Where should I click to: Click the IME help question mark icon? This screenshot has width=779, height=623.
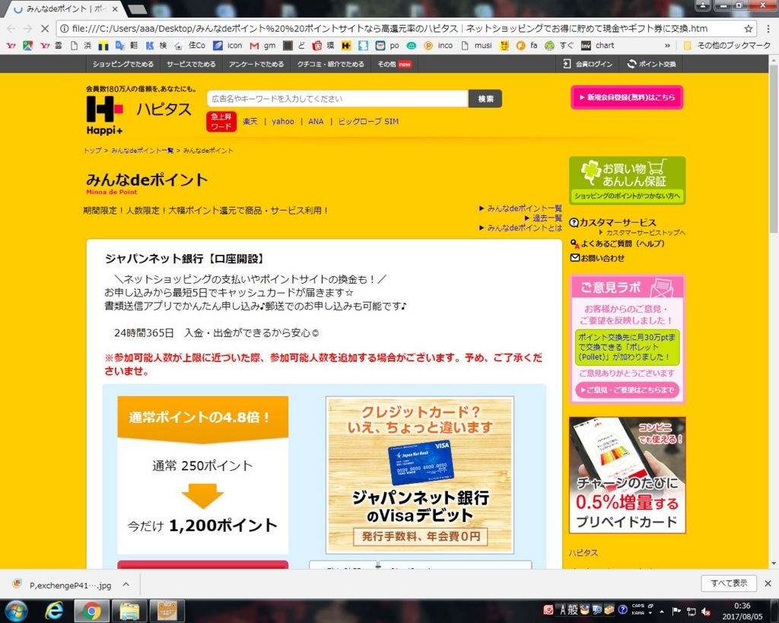click(622, 610)
